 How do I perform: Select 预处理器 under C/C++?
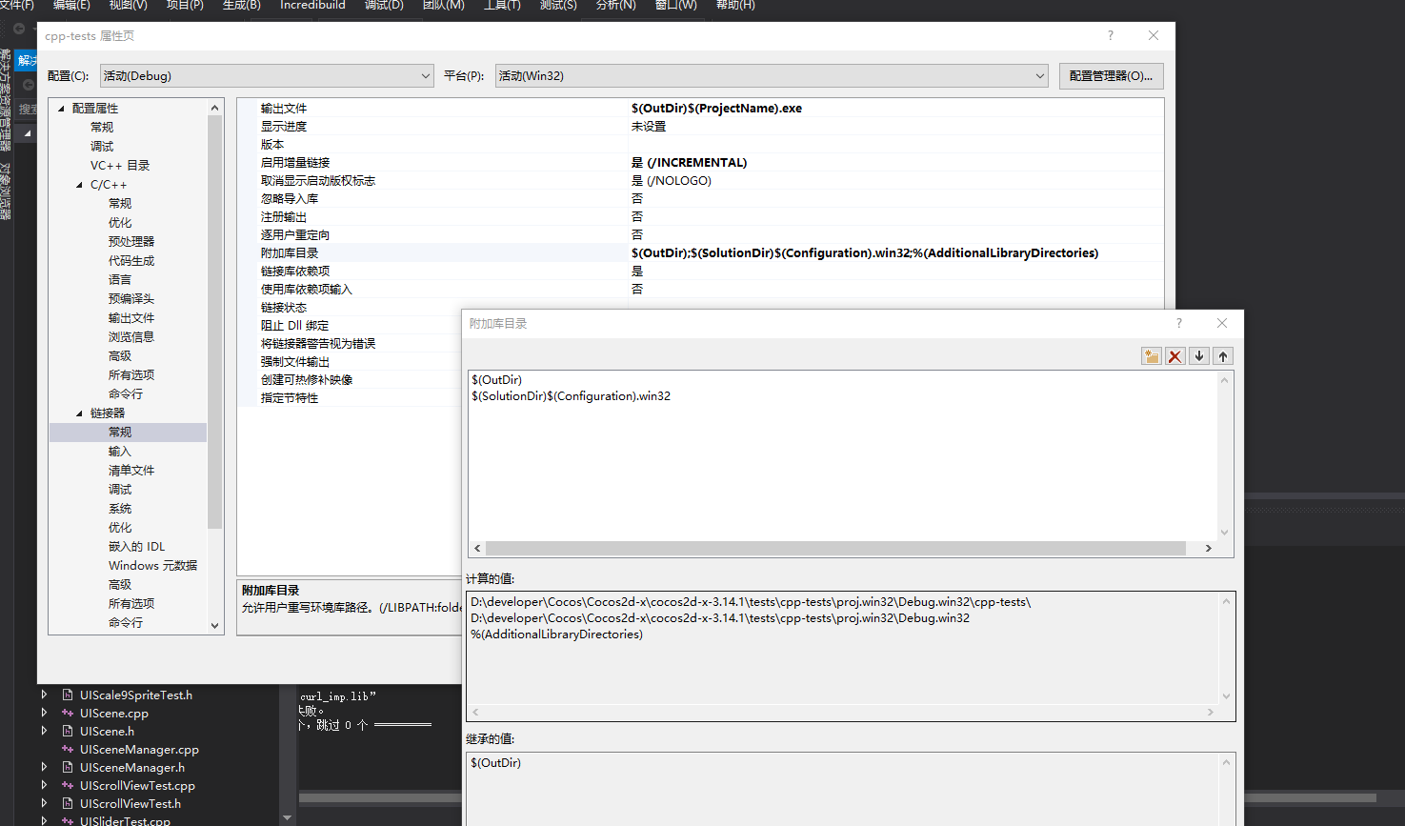click(x=131, y=242)
